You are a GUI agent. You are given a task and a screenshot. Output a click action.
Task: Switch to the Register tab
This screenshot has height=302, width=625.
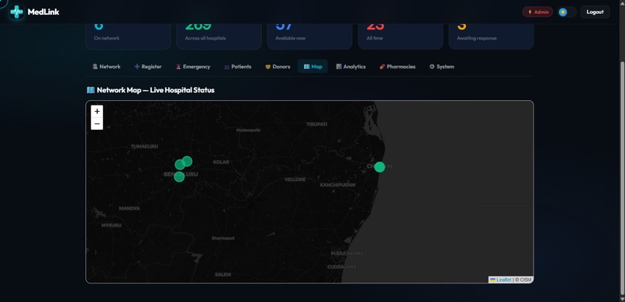coord(148,67)
